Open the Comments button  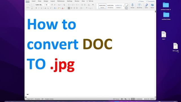pyautogui.click(x=150, y=1)
